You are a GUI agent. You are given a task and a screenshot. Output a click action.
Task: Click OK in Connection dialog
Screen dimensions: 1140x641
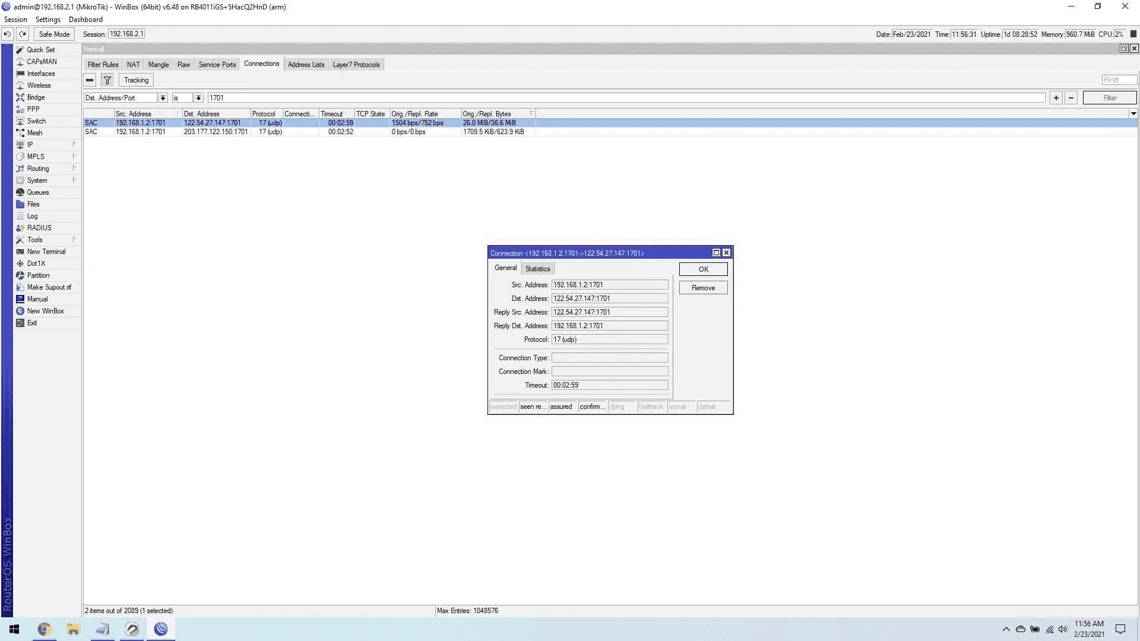coord(703,269)
